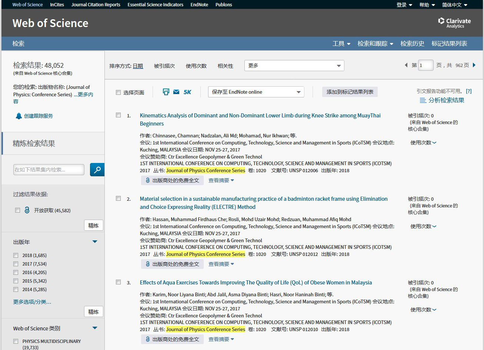
Task: Sort results by 被引频次
Action: pos(164,66)
